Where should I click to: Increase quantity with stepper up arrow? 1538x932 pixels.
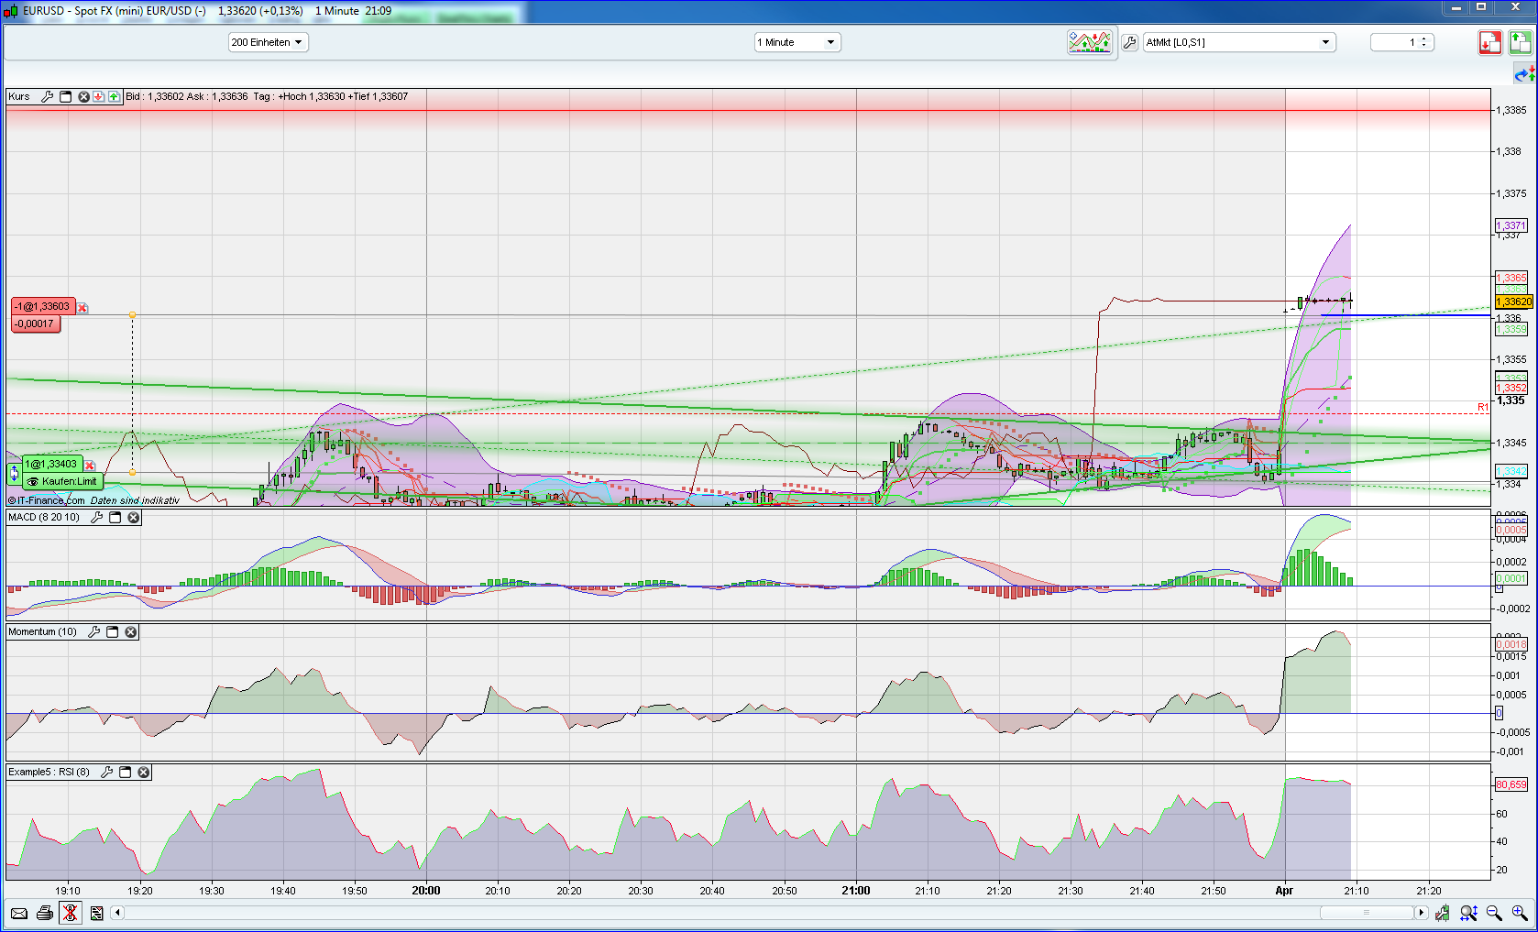(x=1423, y=38)
